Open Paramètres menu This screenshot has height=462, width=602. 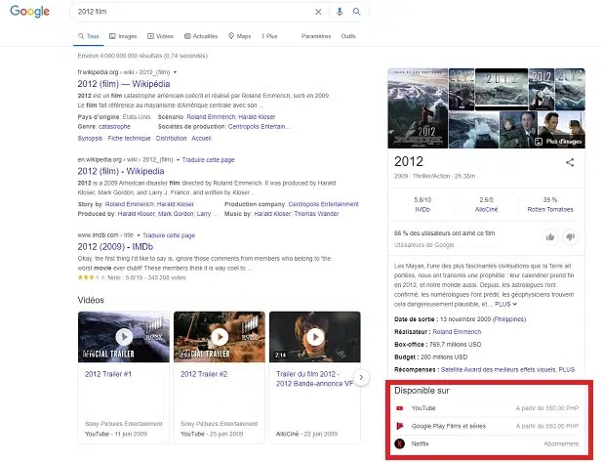click(x=316, y=36)
